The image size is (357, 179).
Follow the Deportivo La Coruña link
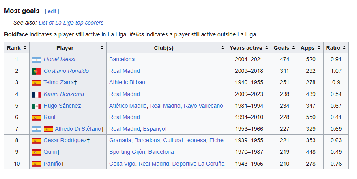coord(198,164)
